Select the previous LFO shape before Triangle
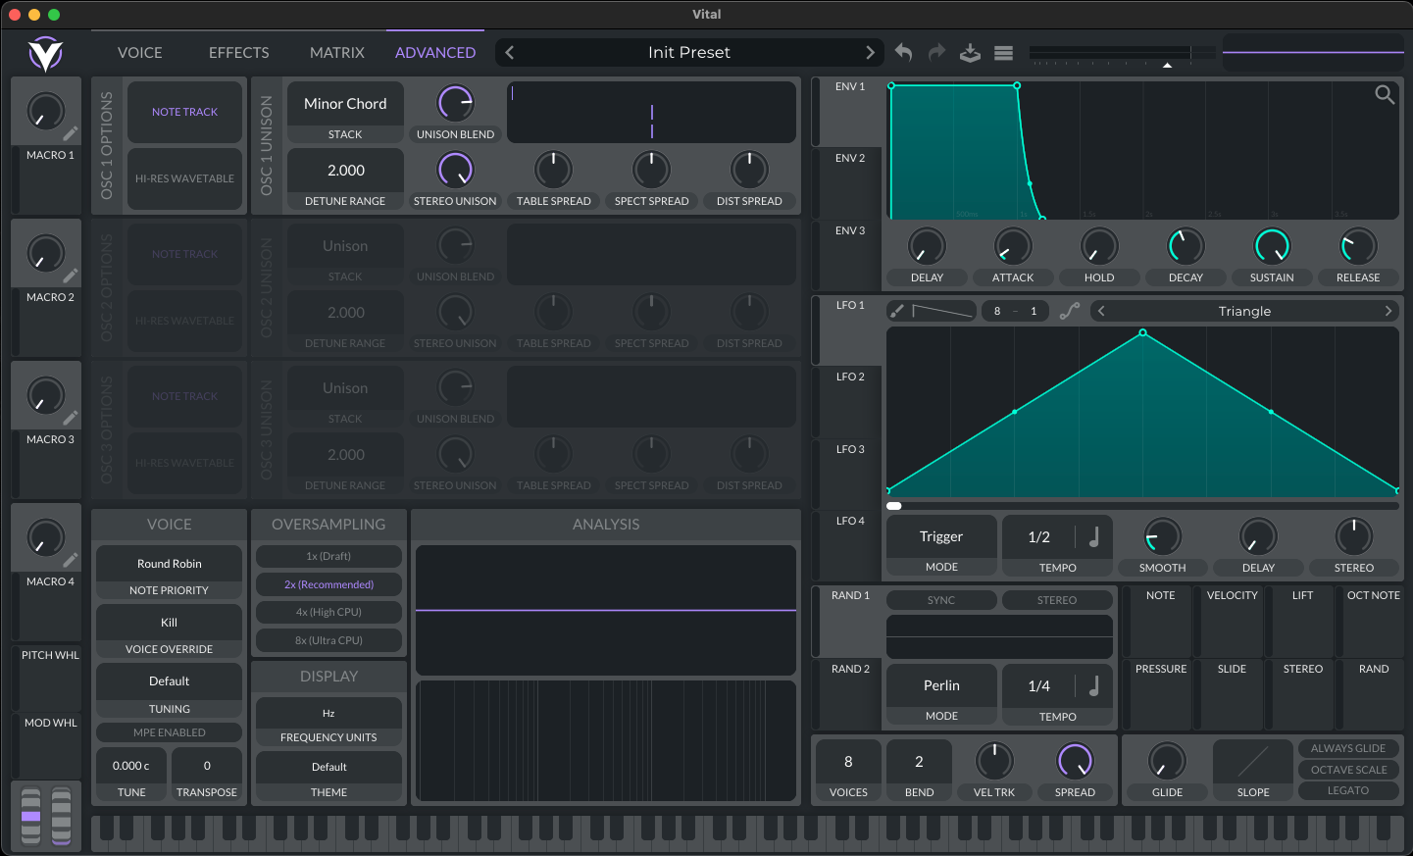The height and width of the screenshot is (856, 1413). click(1101, 311)
